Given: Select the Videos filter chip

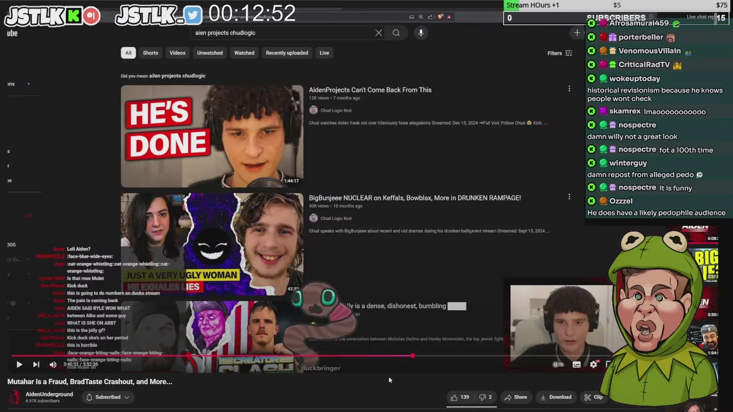Looking at the screenshot, I should pos(178,53).
